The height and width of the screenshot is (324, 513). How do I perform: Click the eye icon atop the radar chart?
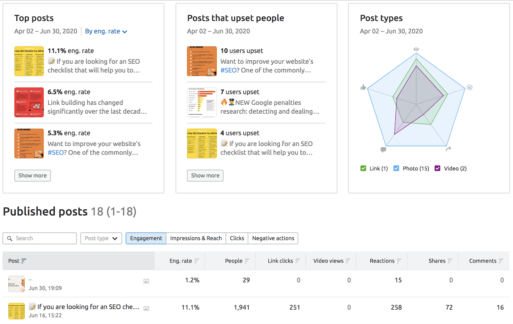coord(416,49)
